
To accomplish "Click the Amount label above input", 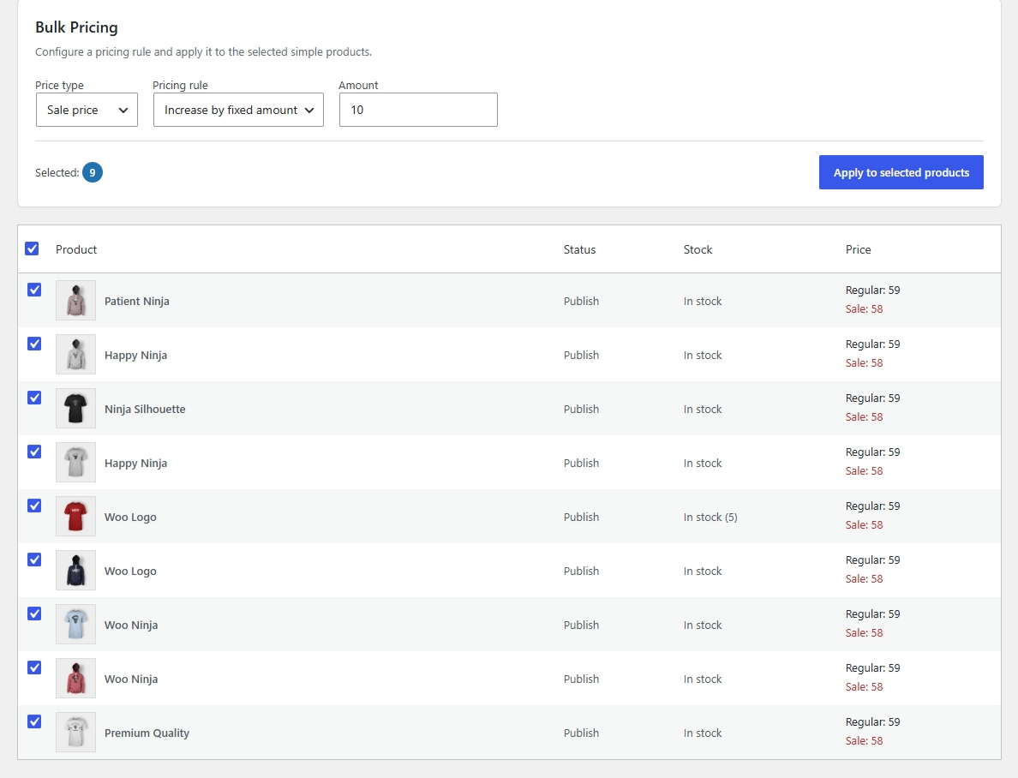I will click(x=358, y=85).
